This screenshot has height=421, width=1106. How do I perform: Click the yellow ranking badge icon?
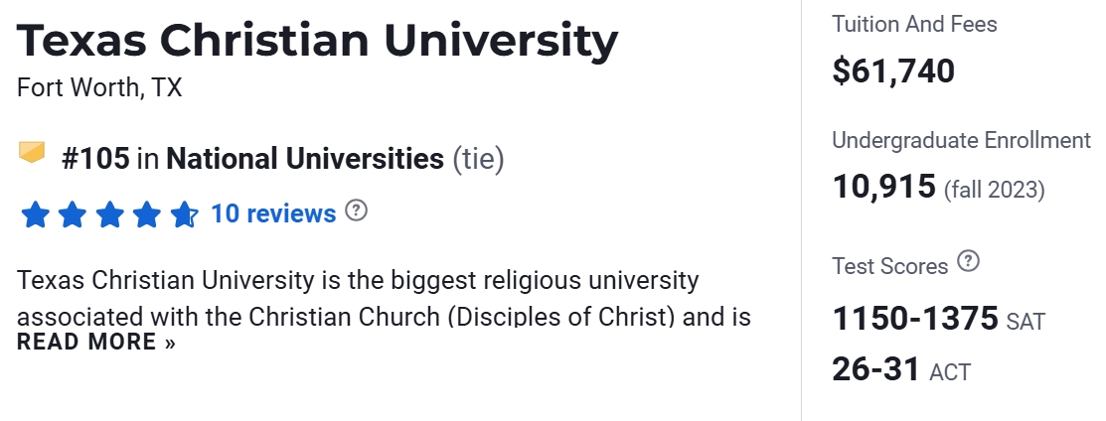click(33, 153)
